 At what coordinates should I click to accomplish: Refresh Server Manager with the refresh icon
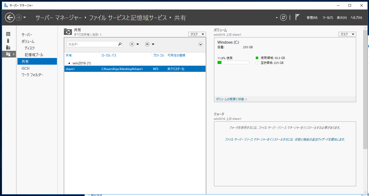(x=283, y=17)
